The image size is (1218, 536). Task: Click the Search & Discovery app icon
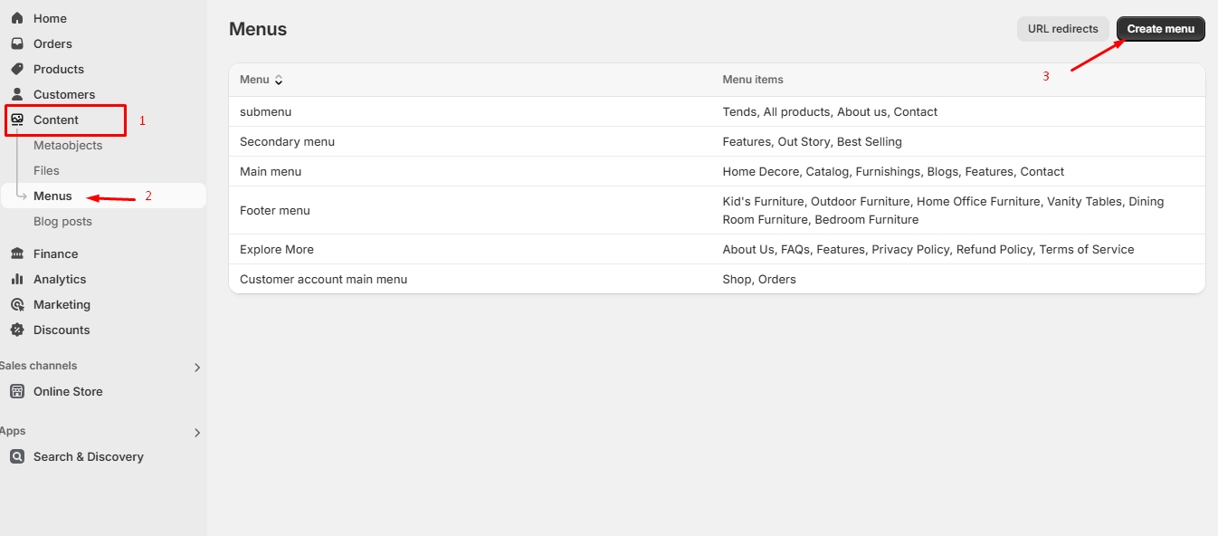pyautogui.click(x=17, y=456)
